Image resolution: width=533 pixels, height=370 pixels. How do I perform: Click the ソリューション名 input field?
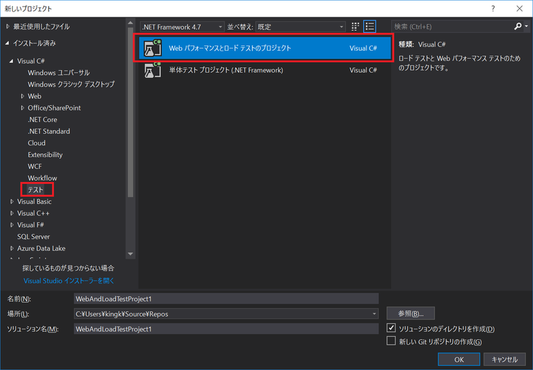(226, 329)
